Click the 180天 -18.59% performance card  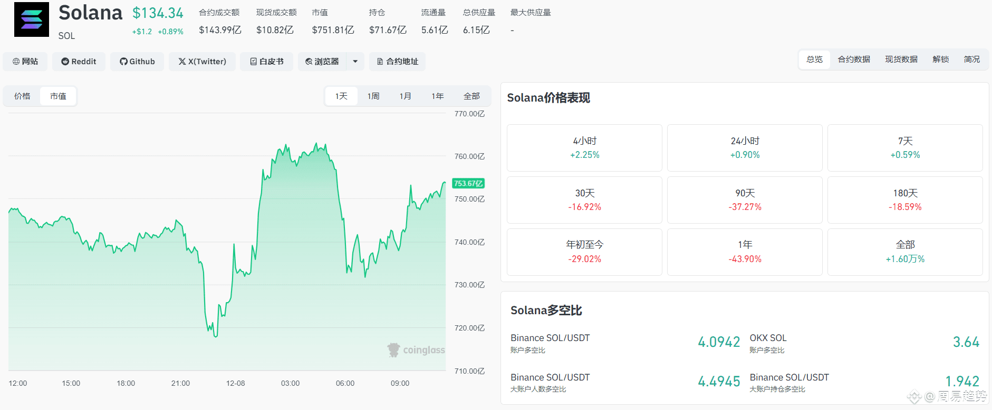905,200
